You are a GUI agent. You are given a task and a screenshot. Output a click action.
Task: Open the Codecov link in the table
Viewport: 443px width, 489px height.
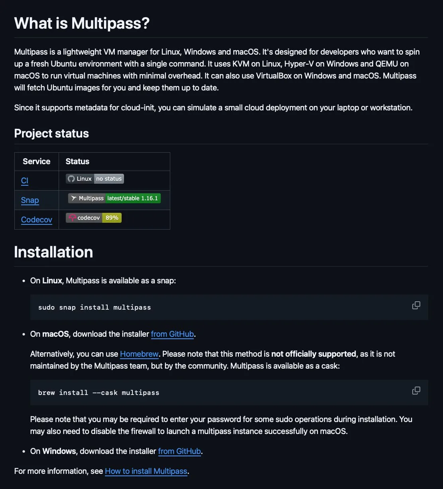point(37,220)
